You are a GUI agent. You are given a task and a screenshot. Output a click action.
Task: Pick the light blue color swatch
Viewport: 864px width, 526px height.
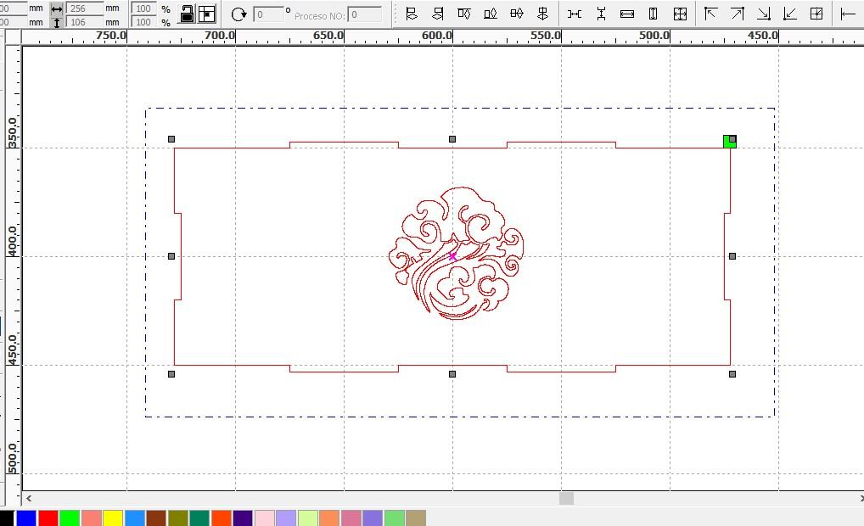tap(134, 518)
